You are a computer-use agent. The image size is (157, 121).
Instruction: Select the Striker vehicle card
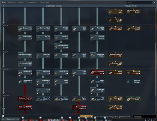click(x=61, y=82)
